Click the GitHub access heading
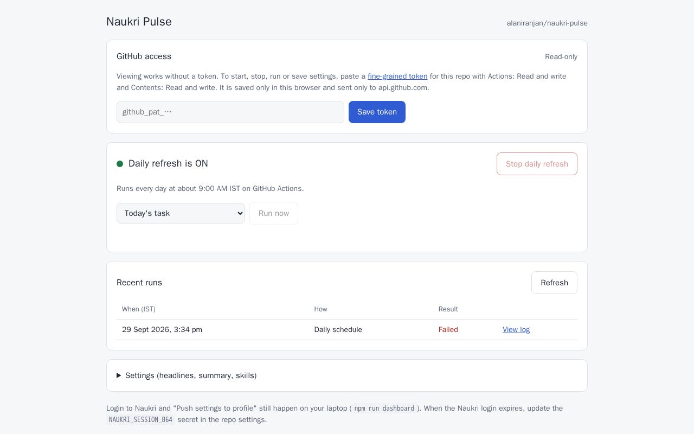Viewport: 694px width, 434px height. 144,56
